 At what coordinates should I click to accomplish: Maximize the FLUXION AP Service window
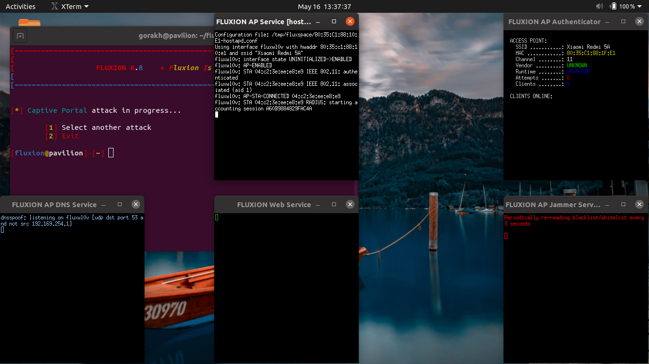point(334,21)
